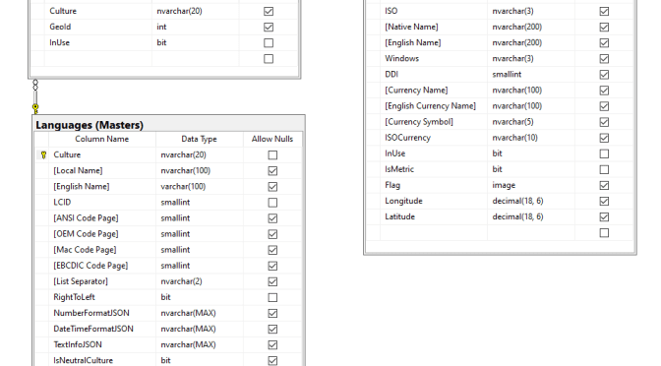Screen dimensions: 661x366
Task: Select the Latitude column name cell
Action: click(434, 216)
